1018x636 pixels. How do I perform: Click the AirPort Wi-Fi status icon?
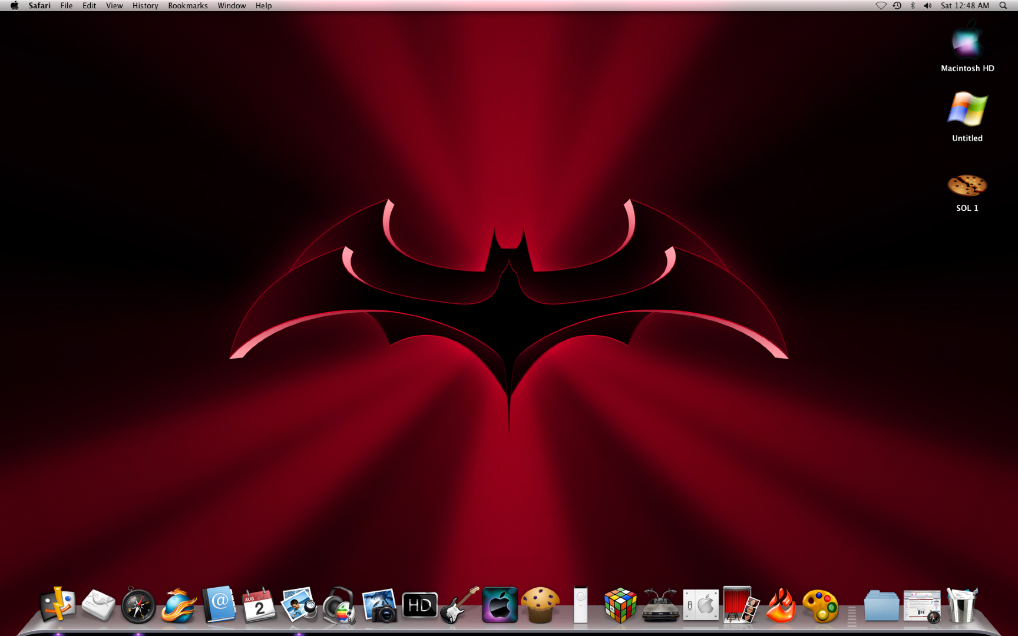[x=881, y=6]
